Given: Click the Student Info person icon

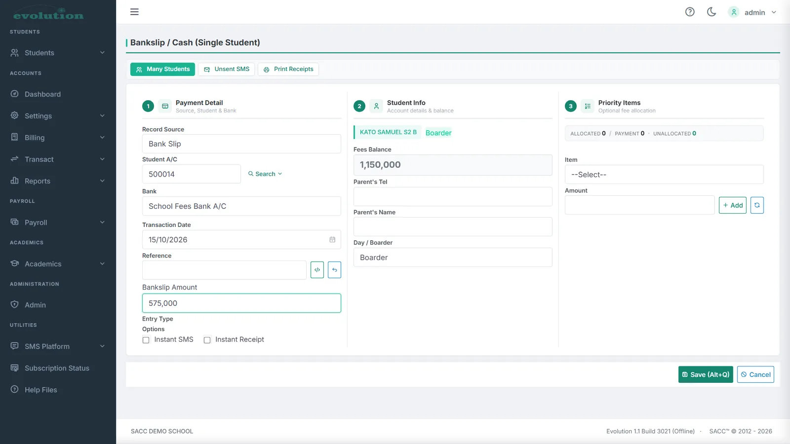Looking at the screenshot, I should coord(376,106).
